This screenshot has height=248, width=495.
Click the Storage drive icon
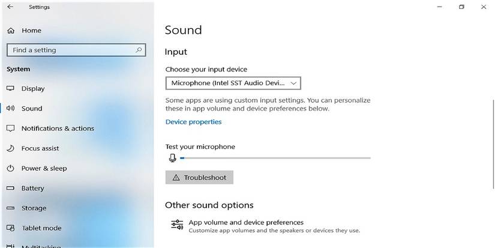(10, 208)
